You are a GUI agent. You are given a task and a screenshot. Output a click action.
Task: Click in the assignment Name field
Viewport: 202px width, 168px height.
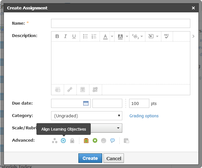click(120, 23)
